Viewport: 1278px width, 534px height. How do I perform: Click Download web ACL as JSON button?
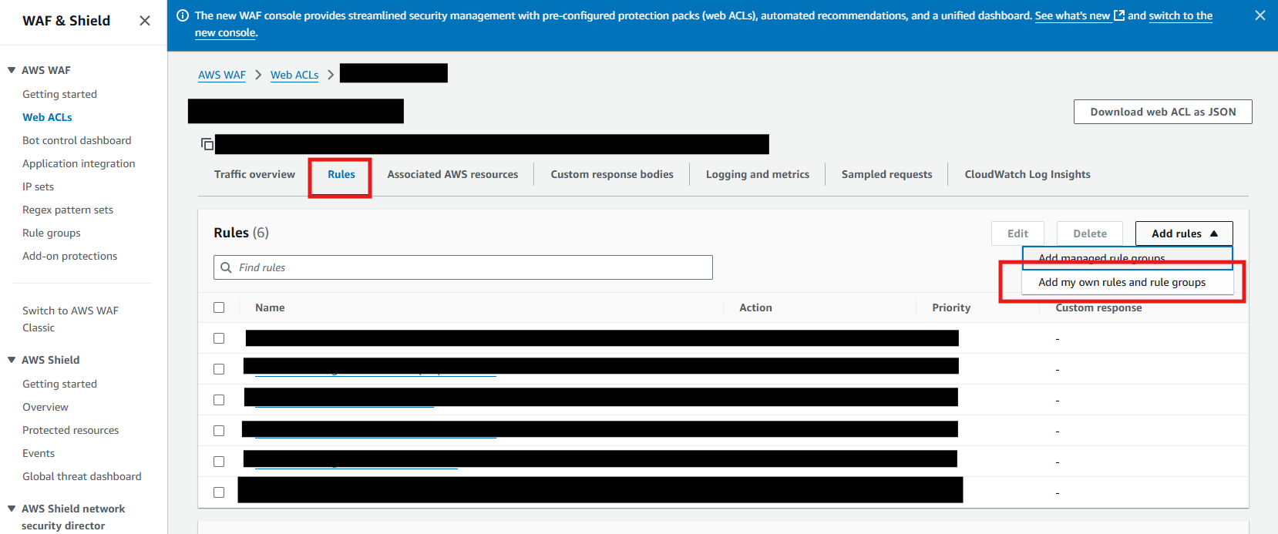coord(1162,112)
